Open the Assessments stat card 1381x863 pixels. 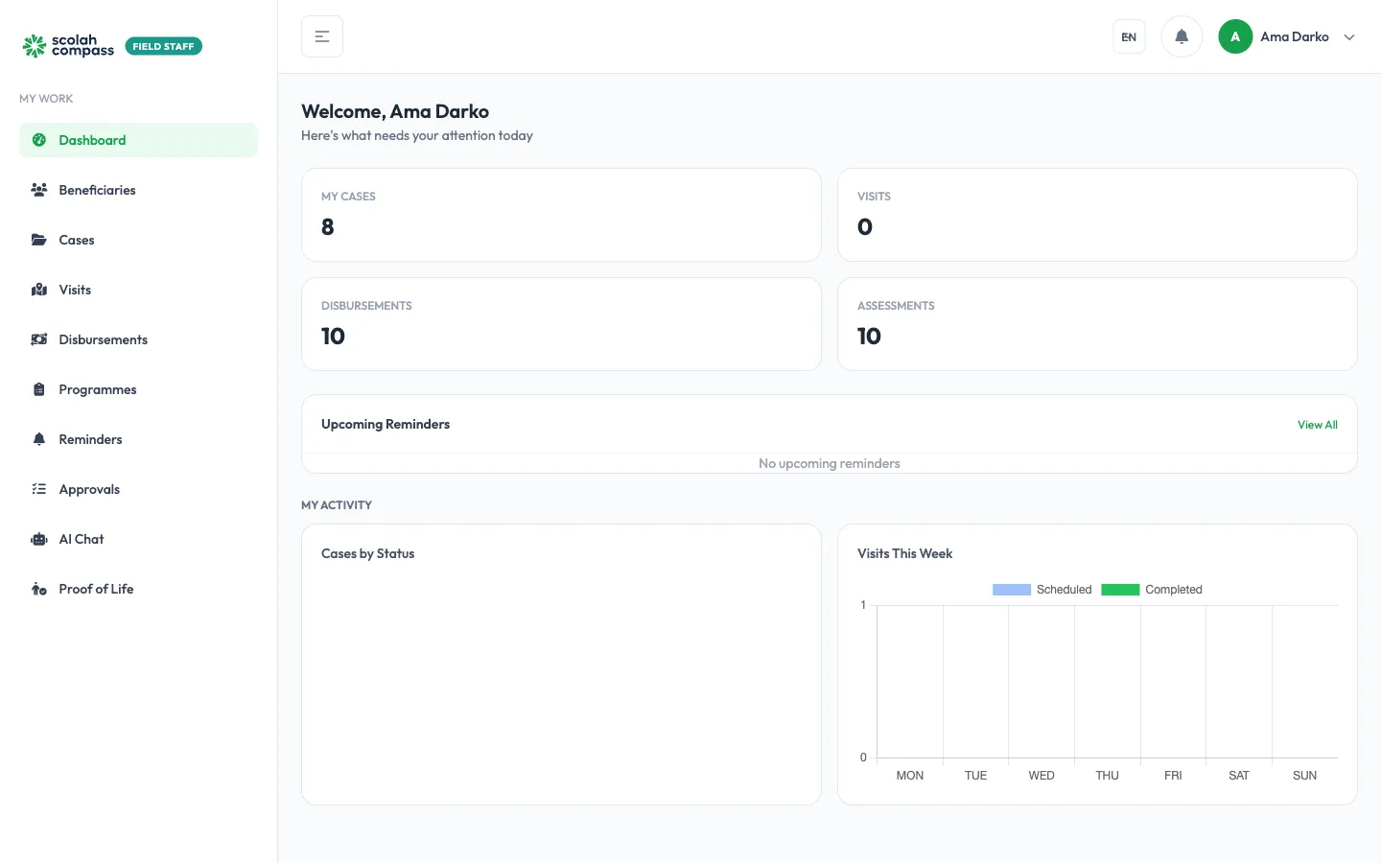pyautogui.click(x=1097, y=324)
